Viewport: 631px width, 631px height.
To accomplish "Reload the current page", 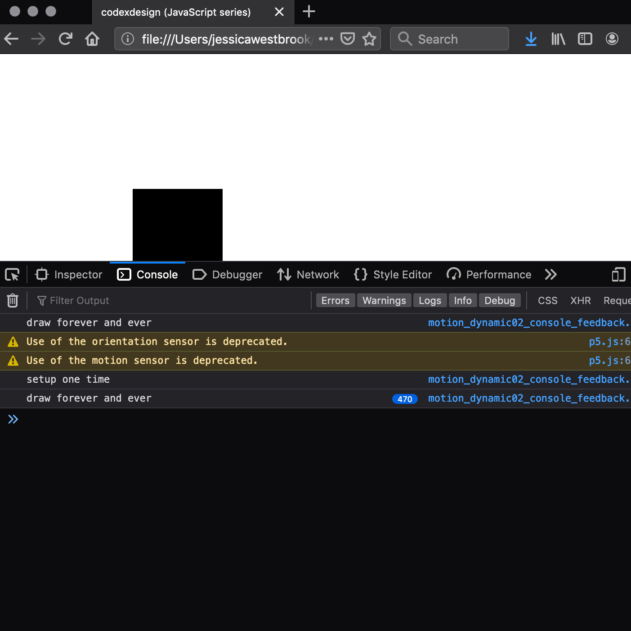I will click(66, 39).
